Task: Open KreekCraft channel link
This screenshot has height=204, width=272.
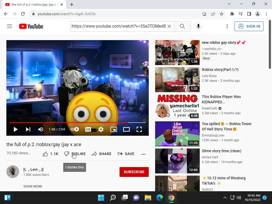Action: pos(209,108)
